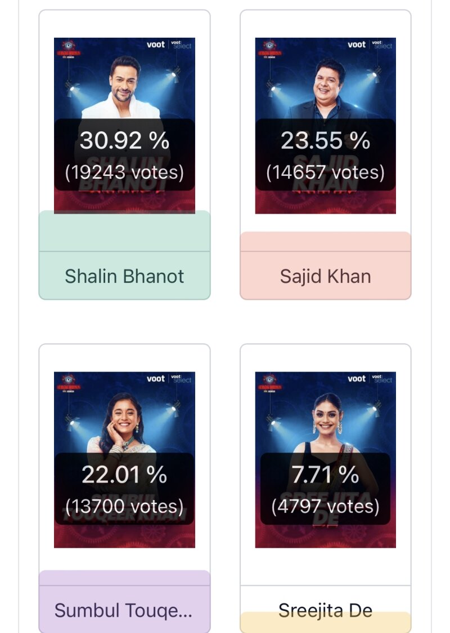Click the 30.92 % result overlay

click(124, 140)
